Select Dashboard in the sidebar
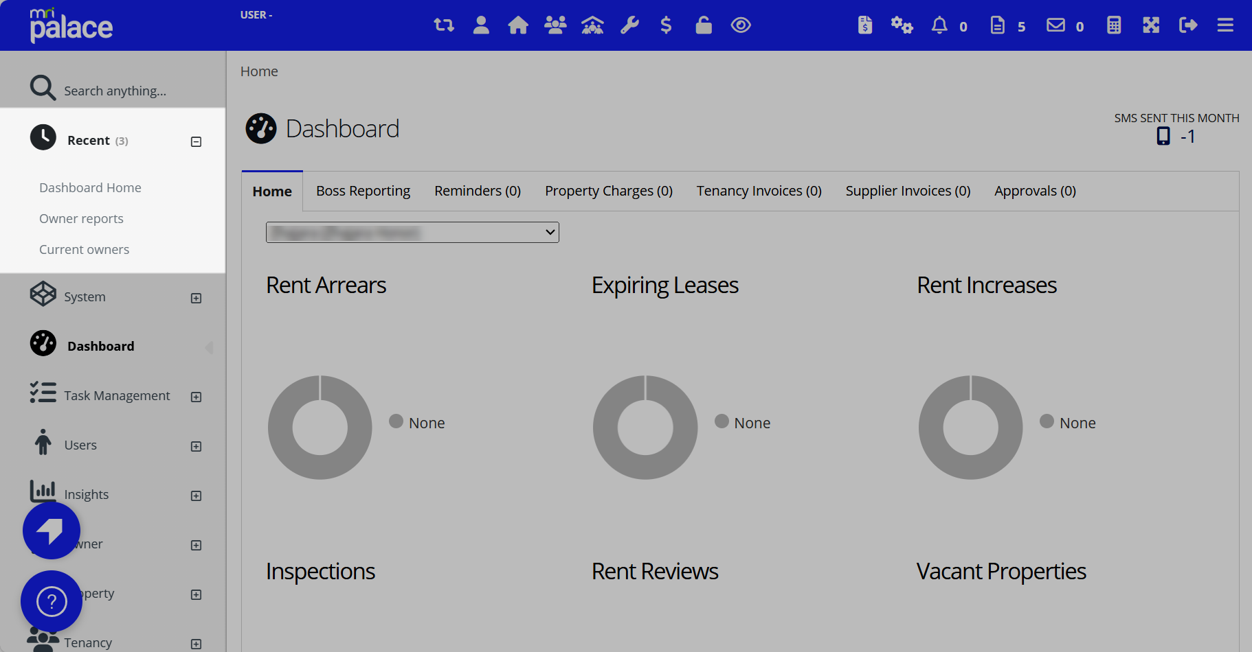This screenshot has width=1252, height=652. click(100, 346)
